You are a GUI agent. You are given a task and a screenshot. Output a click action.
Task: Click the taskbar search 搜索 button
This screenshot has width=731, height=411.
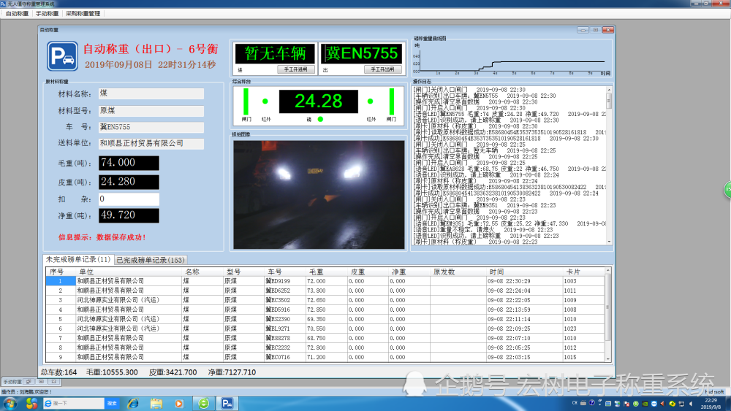click(112, 404)
